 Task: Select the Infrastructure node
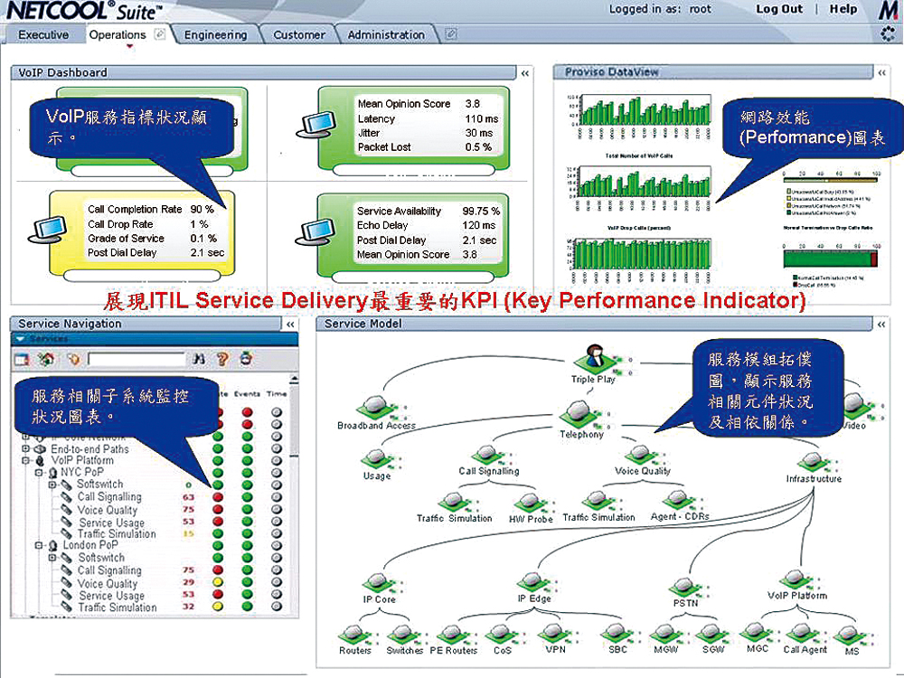813,467
